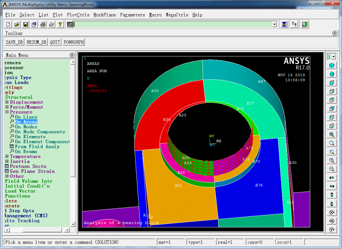Switch to Top view
The width and height of the screenshot is (342, 249).
332,100
